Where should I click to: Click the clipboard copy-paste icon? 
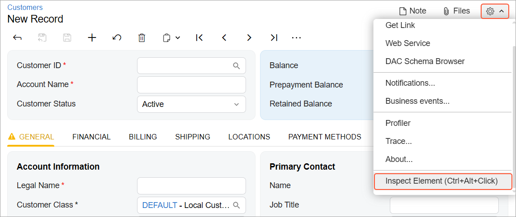click(x=167, y=38)
